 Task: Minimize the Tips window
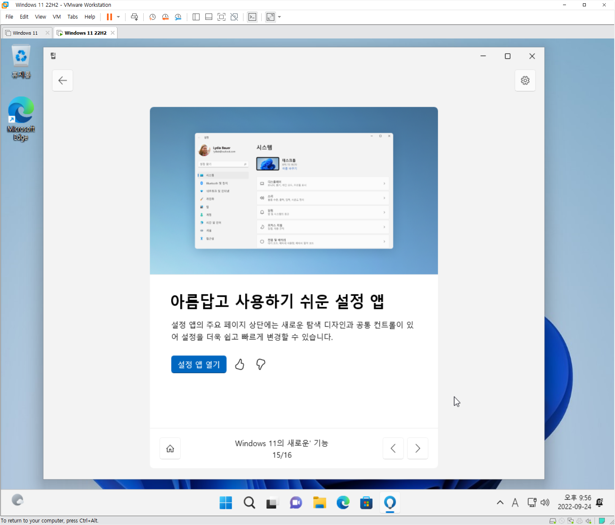click(483, 56)
